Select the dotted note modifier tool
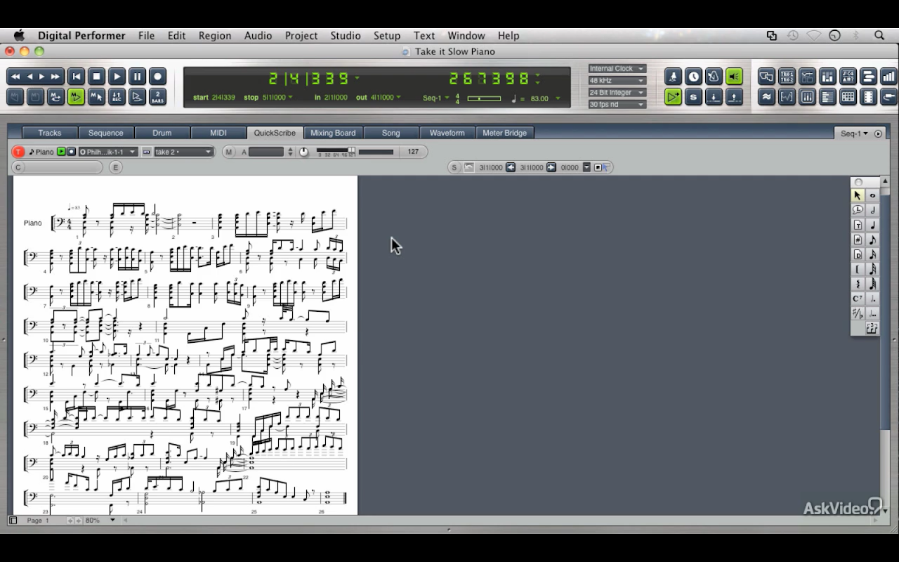 point(872,299)
